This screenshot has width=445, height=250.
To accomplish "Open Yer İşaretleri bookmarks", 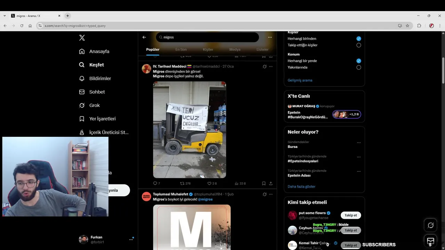I will [x=97, y=119].
